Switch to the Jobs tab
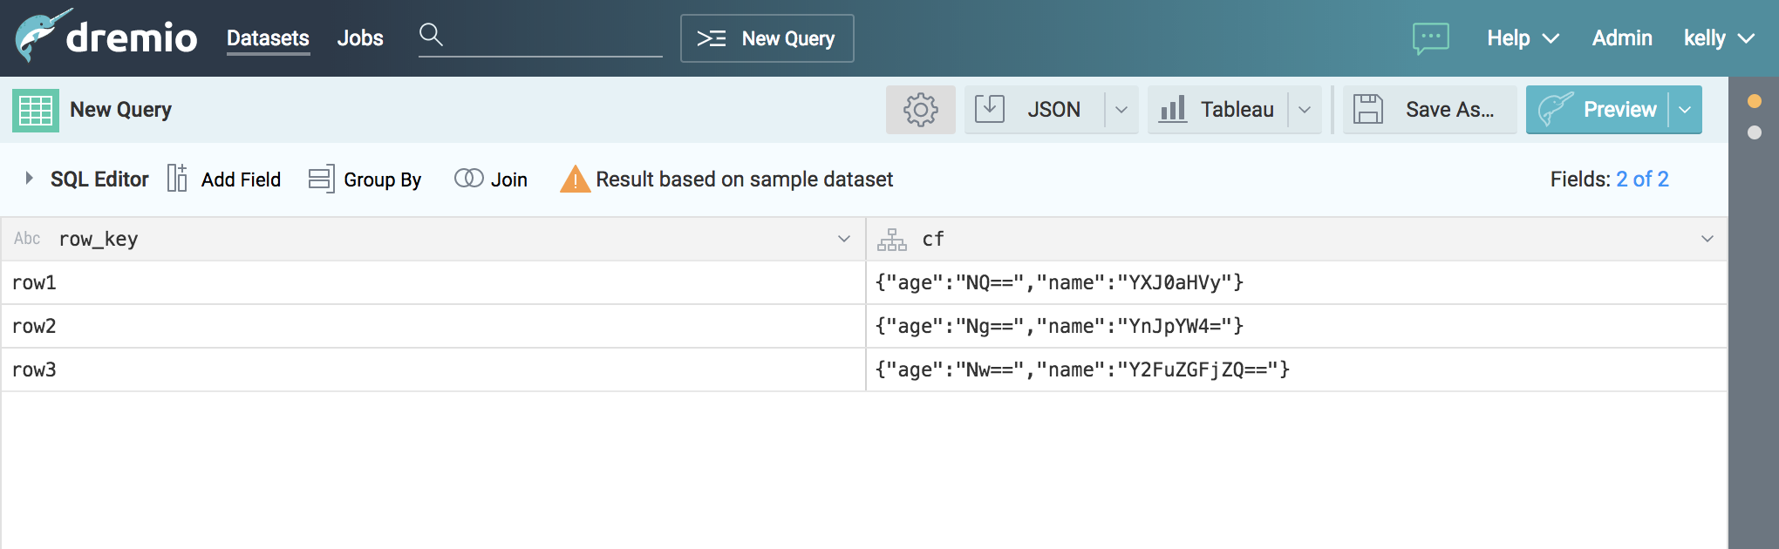 pyautogui.click(x=360, y=38)
